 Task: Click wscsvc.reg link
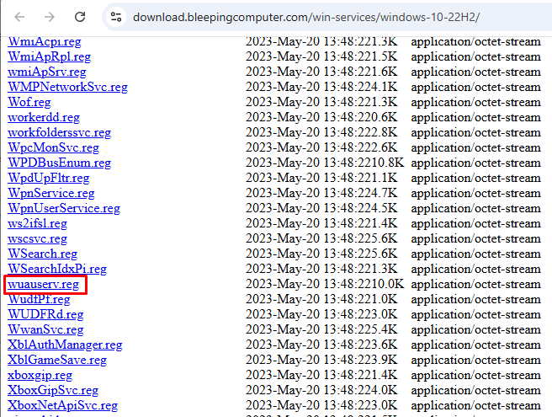tap(37, 238)
